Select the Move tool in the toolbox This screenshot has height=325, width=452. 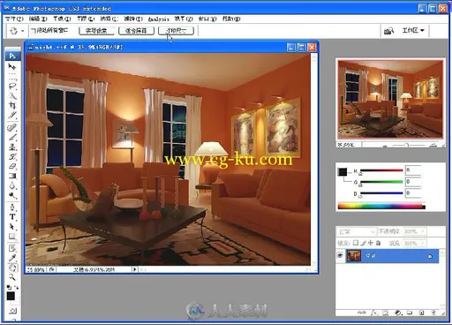(12, 67)
